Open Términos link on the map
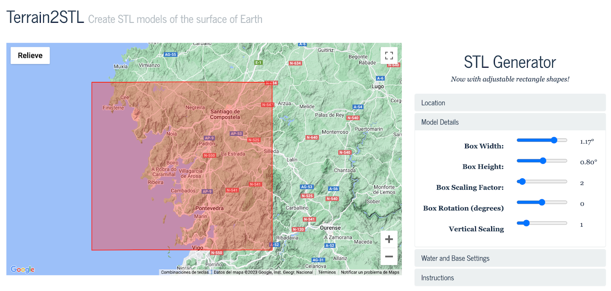Viewport: 611px width, 291px height. (x=327, y=272)
